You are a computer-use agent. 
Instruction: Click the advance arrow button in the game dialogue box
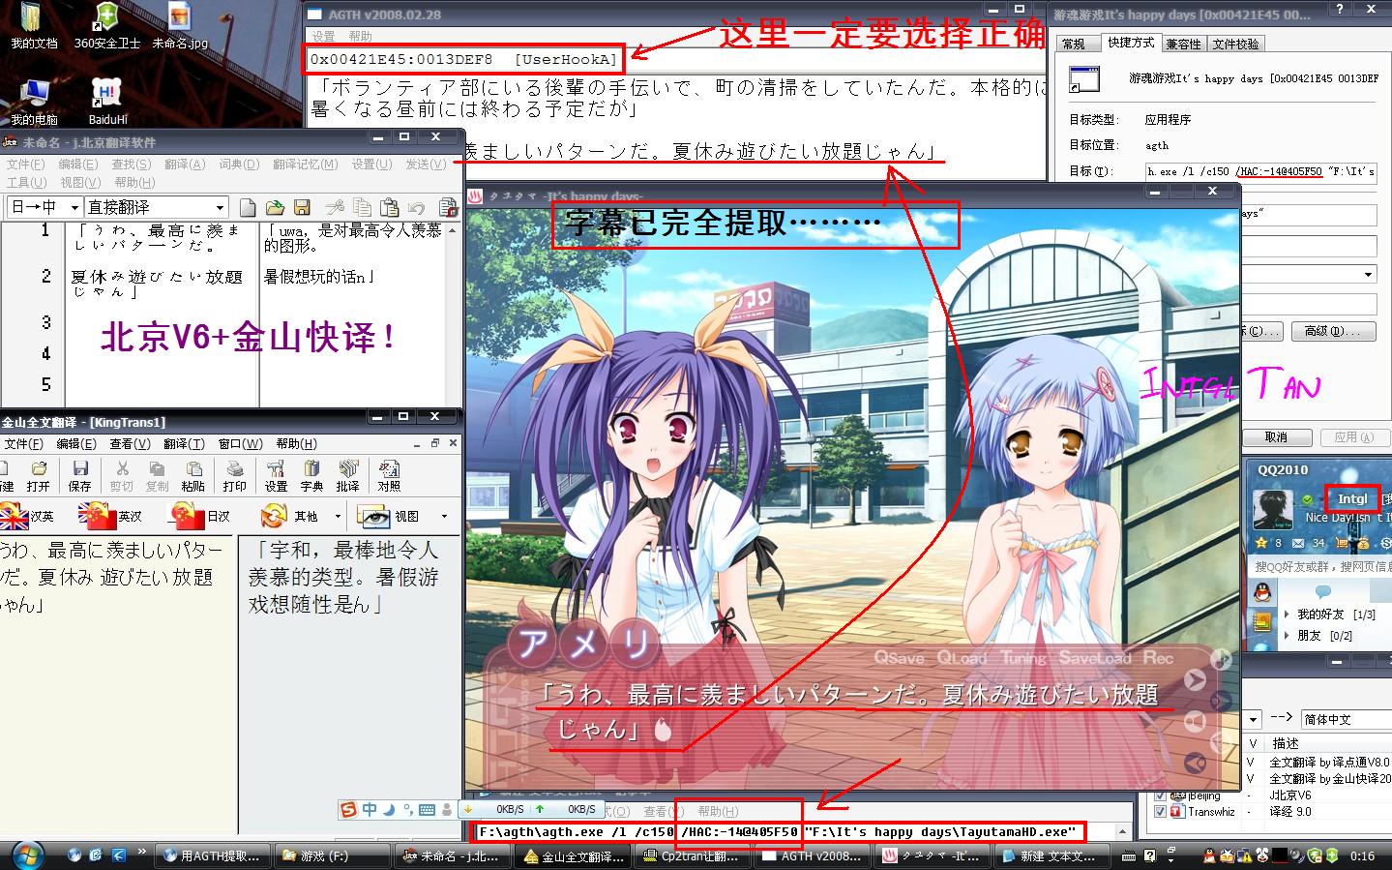(x=1196, y=679)
